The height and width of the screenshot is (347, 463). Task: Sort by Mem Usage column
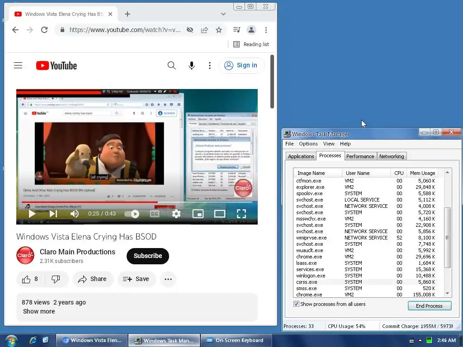point(423,173)
